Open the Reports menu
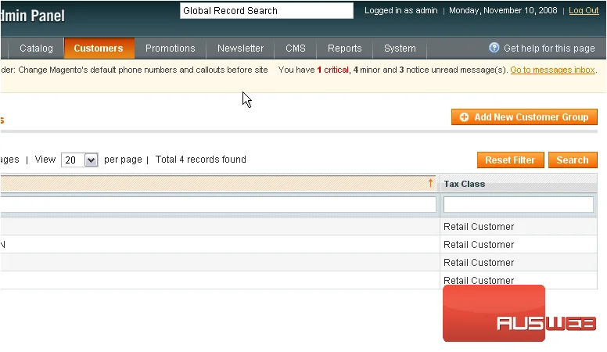This screenshot has width=607, height=352. click(344, 48)
